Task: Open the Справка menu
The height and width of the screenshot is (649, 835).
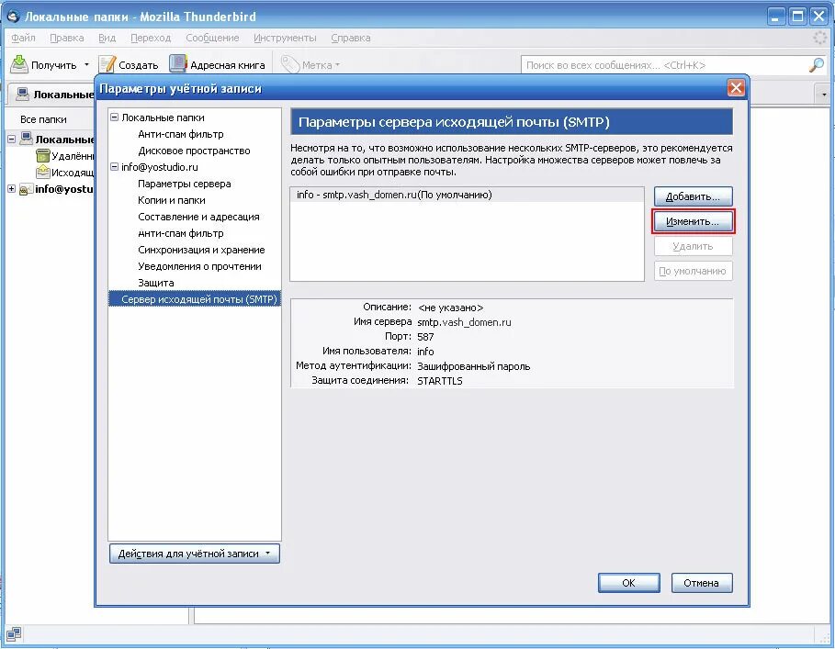Action: click(350, 38)
